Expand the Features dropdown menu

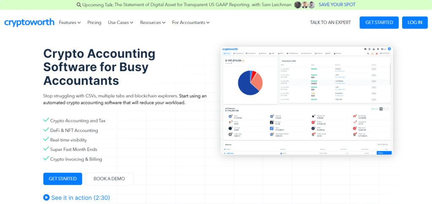pos(70,22)
